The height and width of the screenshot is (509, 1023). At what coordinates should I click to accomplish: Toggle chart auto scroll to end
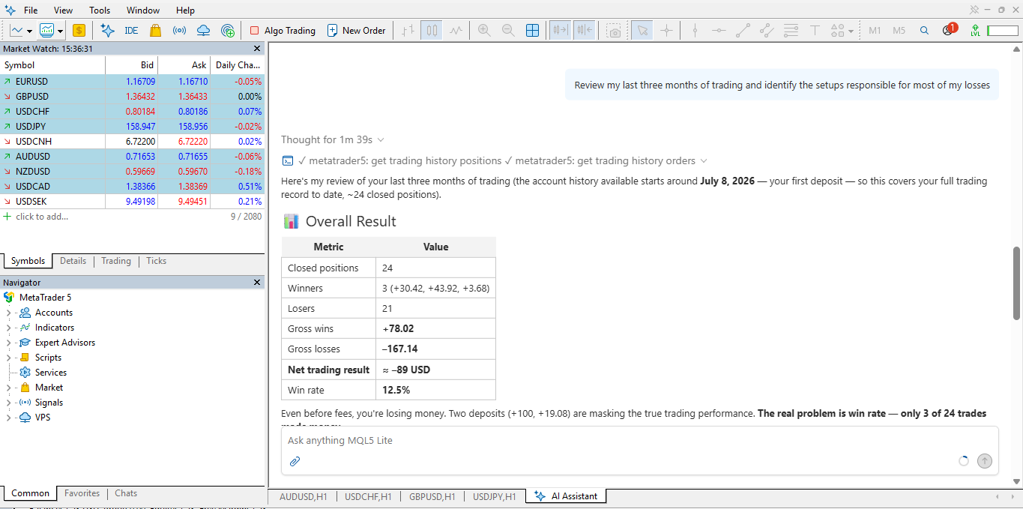pos(560,31)
